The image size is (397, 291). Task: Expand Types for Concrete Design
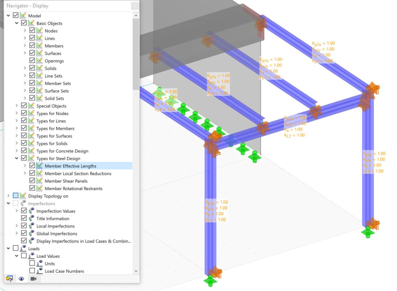click(17, 151)
